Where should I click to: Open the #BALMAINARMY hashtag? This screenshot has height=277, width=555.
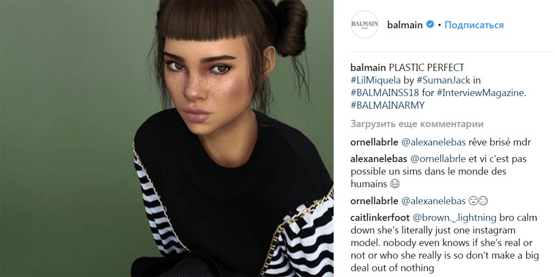coord(387,105)
